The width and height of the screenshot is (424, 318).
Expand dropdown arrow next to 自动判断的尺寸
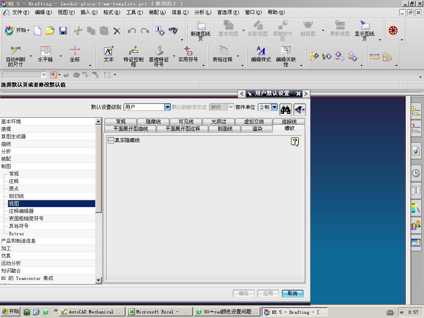[x=31, y=56]
